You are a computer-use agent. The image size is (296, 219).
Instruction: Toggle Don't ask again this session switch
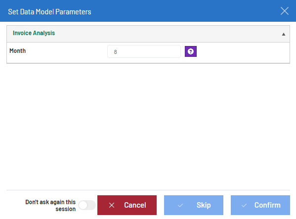click(87, 205)
